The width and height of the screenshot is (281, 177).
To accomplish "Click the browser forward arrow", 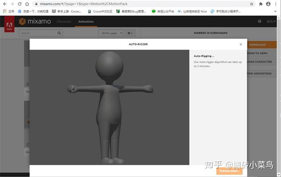I will click(12, 4).
